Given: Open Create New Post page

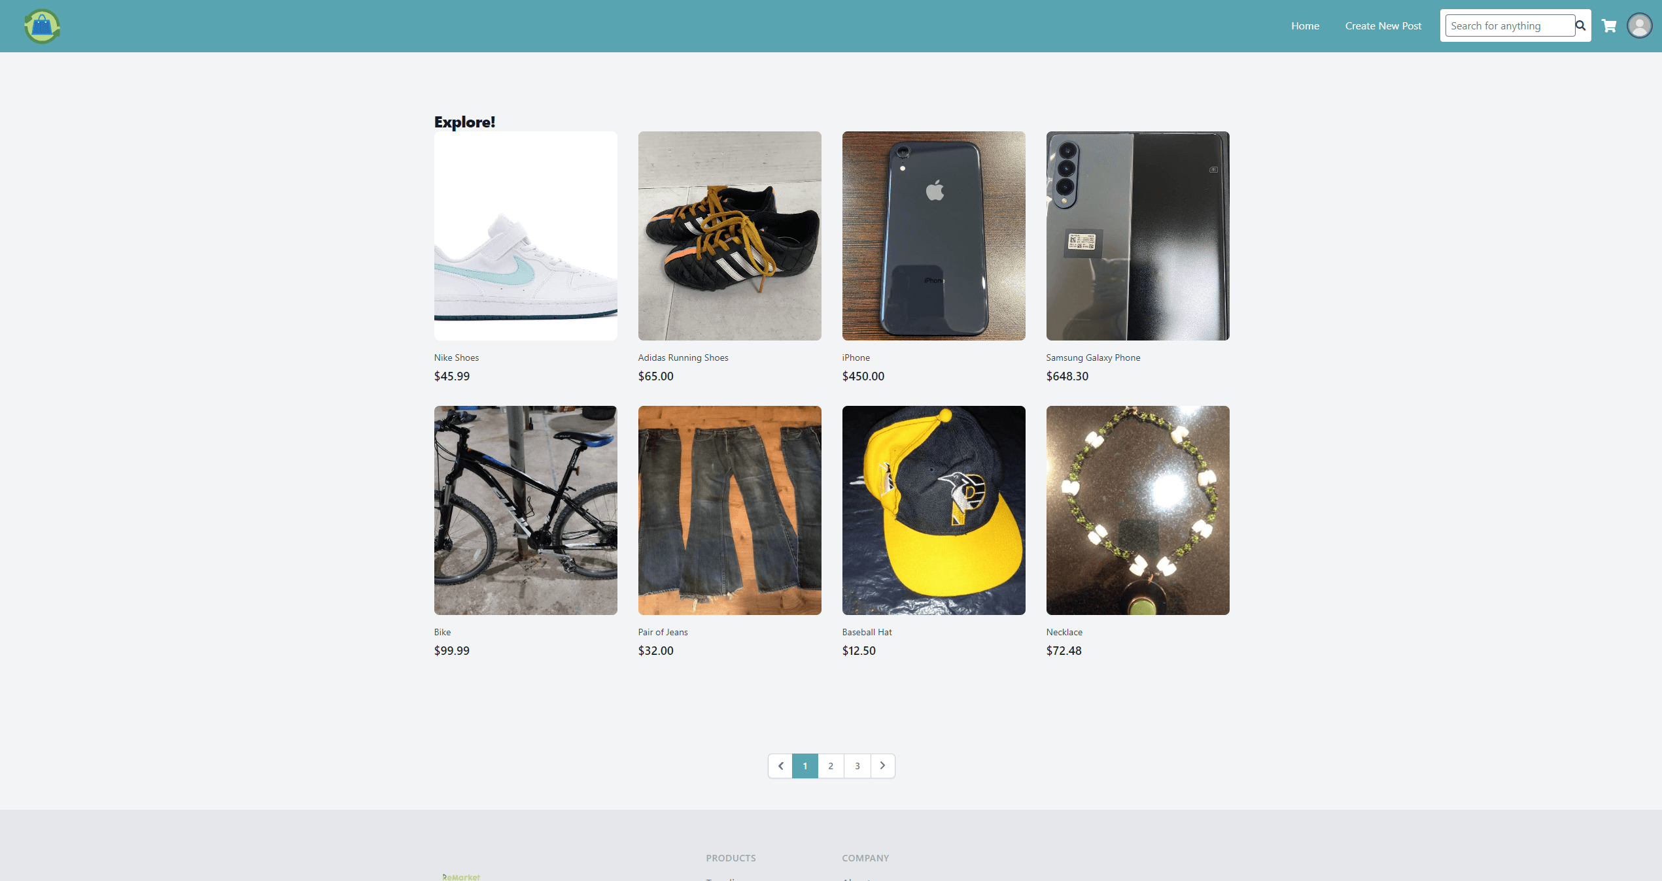Looking at the screenshot, I should [x=1383, y=26].
